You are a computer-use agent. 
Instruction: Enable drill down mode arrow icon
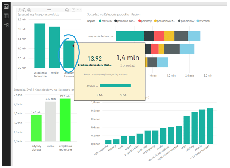point(67,10)
